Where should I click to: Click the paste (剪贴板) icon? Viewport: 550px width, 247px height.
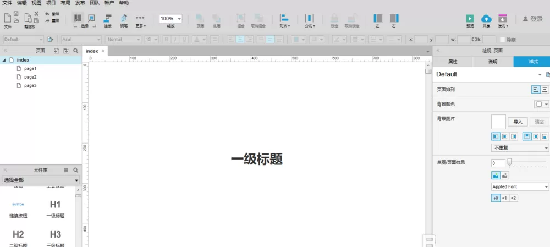(x=28, y=18)
